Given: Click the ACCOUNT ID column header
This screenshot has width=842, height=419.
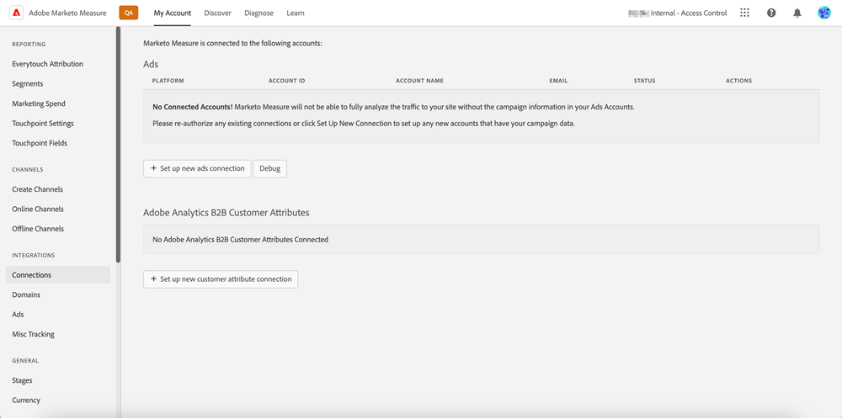Looking at the screenshot, I should [x=287, y=81].
